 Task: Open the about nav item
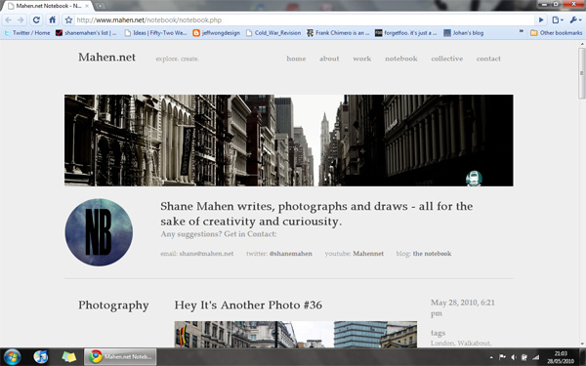coord(329,59)
